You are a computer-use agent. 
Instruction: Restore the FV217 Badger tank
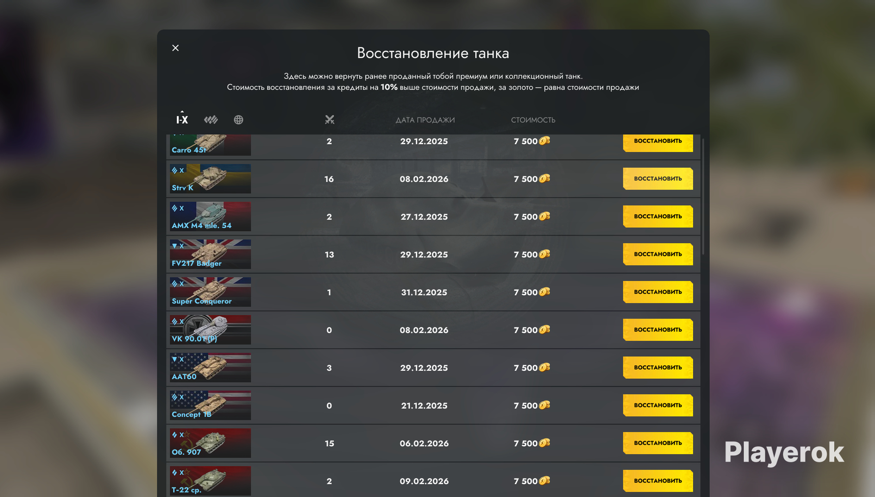658,254
